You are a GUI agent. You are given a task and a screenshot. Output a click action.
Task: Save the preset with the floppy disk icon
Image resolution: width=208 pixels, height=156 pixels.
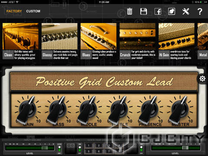(143, 11)
